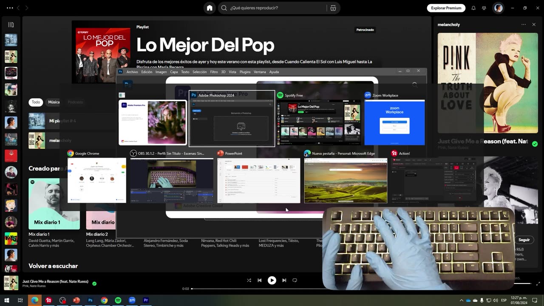This screenshot has width=544, height=306.
Task: Open Photoshop's Filtro menu
Action: coord(214,72)
